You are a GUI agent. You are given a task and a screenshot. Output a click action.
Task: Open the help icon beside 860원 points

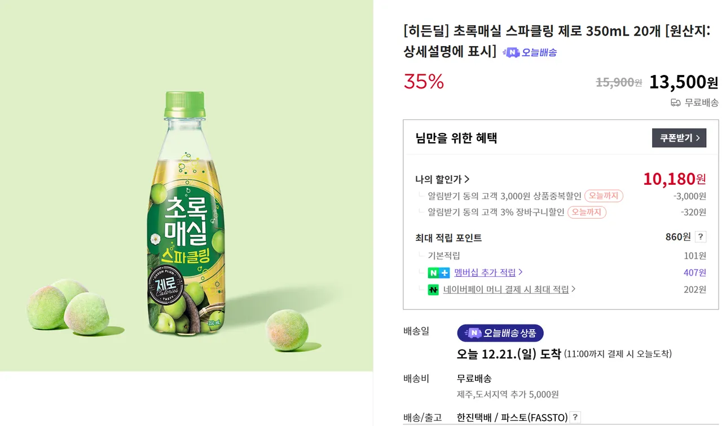[x=701, y=237]
